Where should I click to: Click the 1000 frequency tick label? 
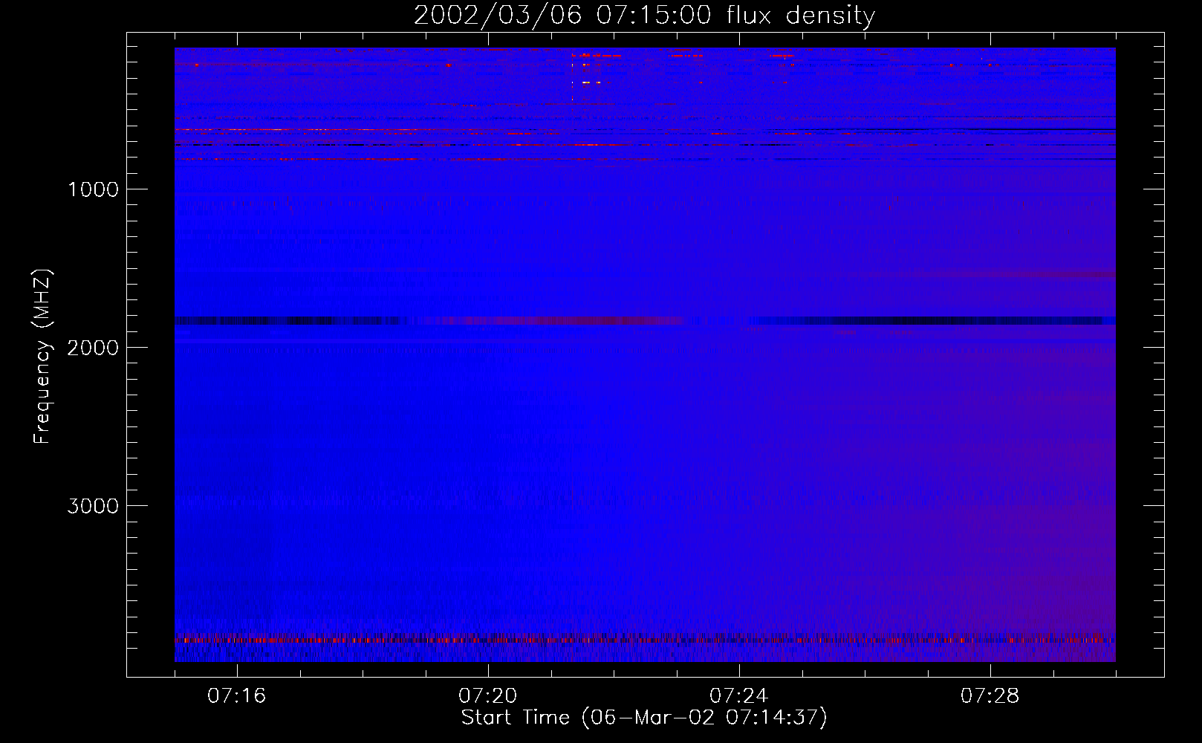coord(93,189)
